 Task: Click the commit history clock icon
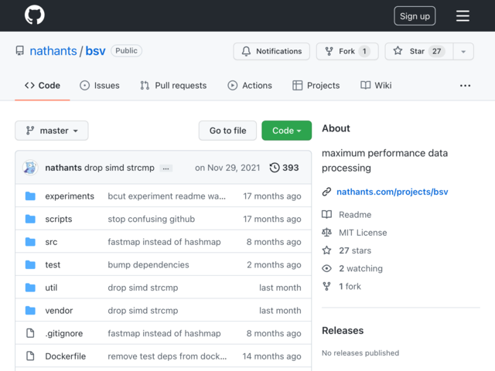point(275,168)
